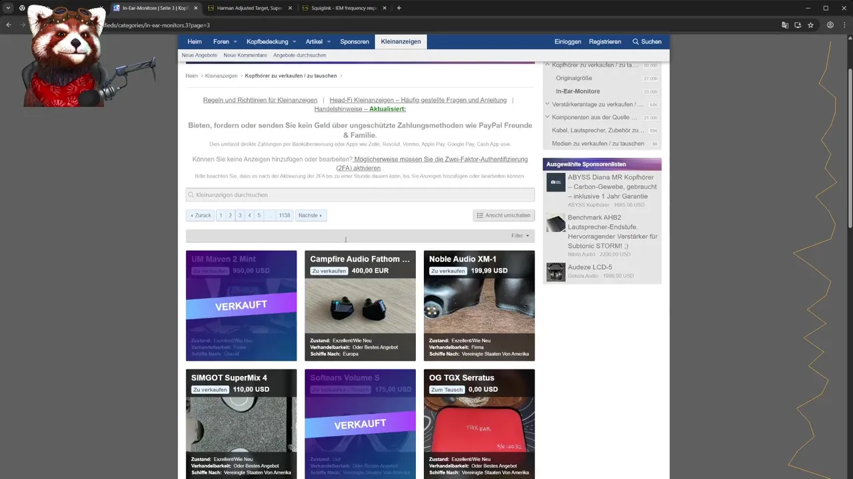Select Originalgröße in the sidebar category list
This screenshot has height=479, width=853.
coord(574,78)
